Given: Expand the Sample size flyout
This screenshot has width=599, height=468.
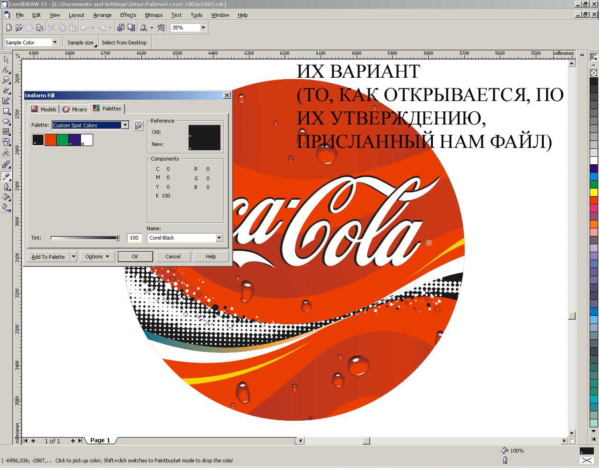Looking at the screenshot, I should click(81, 43).
